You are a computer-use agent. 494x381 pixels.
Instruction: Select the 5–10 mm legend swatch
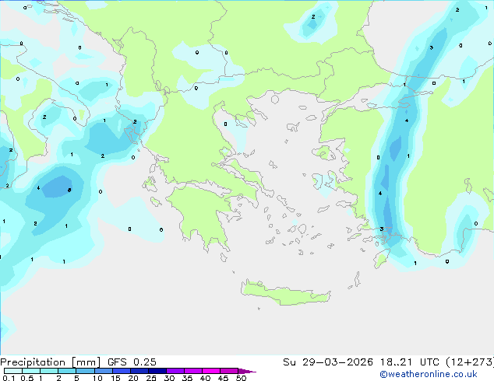tap(85, 371)
